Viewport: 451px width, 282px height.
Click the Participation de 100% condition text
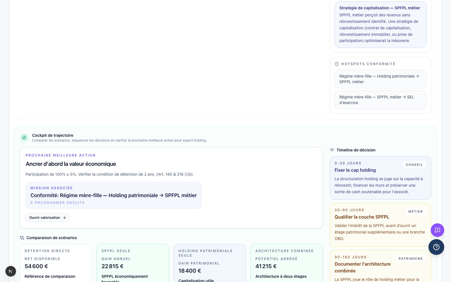click(109, 174)
